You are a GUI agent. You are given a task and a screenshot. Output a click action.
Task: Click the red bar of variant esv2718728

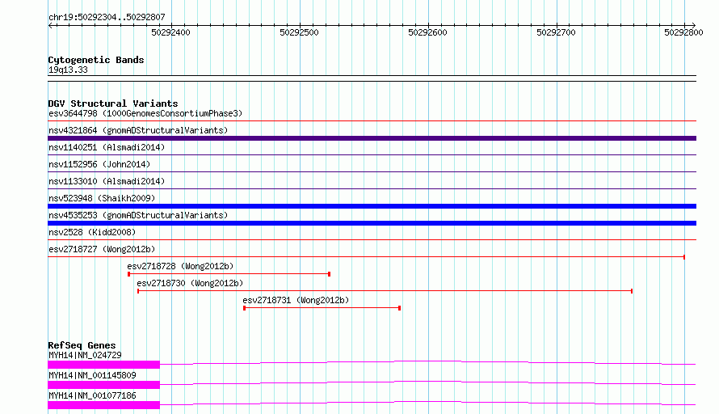(x=229, y=274)
